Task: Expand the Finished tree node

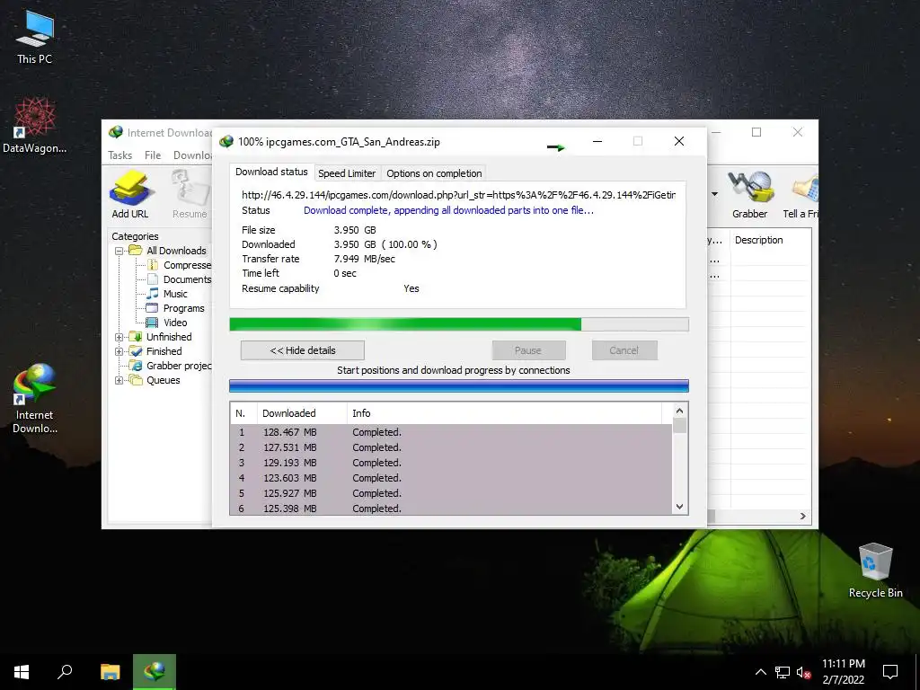Action: coord(119,351)
